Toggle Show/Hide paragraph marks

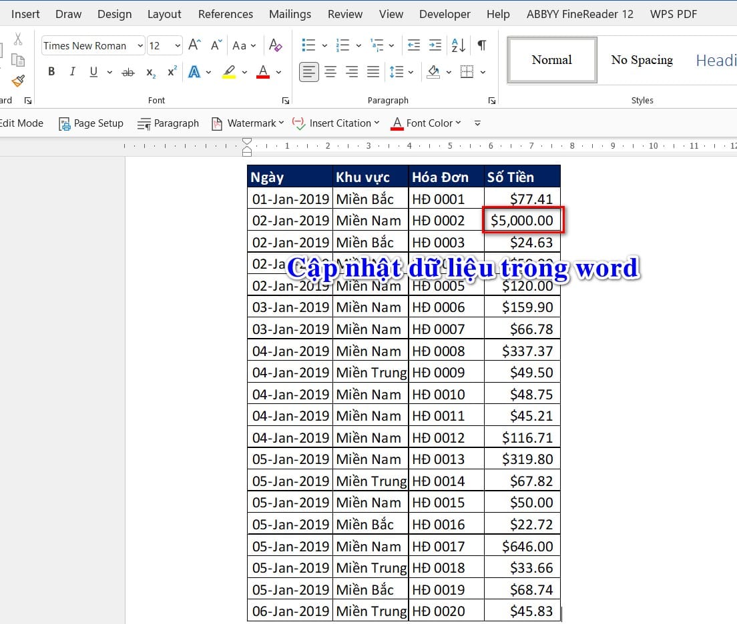[x=482, y=45]
